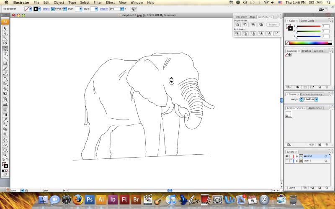Launch Photoshop from the Dock
Viewport: 335px width, 209px height.
tap(90, 199)
